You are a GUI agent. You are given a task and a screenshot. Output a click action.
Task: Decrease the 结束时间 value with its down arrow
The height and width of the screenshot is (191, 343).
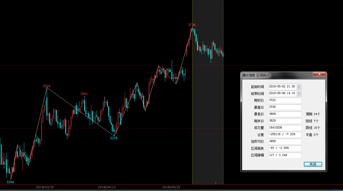[x=299, y=95]
